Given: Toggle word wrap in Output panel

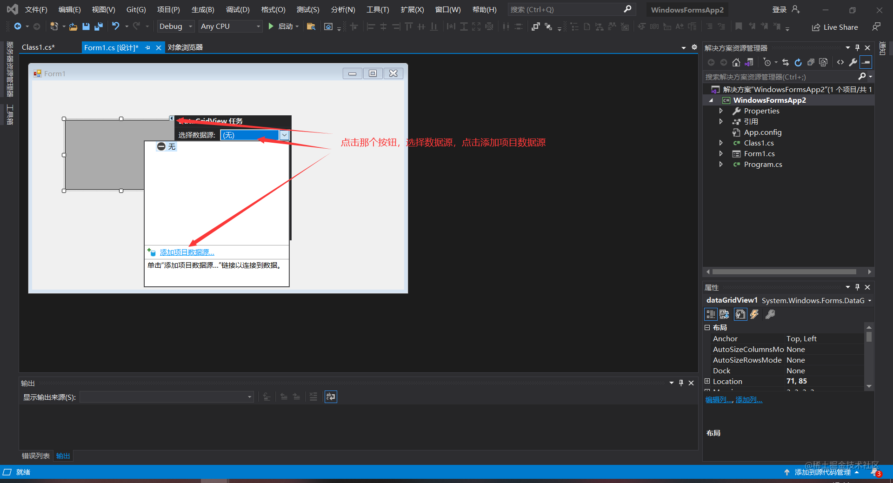Looking at the screenshot, I should pyautogui.click(x=331, y=397).
